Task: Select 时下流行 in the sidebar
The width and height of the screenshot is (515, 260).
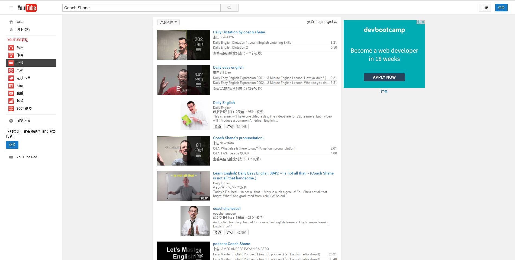Action: pos(24,29)
